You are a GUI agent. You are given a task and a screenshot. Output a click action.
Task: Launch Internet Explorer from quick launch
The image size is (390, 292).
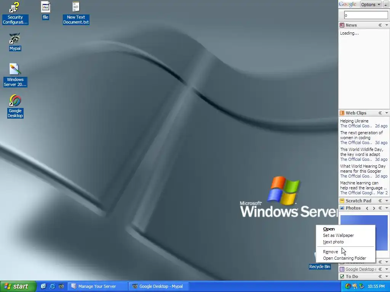[53, 286]
